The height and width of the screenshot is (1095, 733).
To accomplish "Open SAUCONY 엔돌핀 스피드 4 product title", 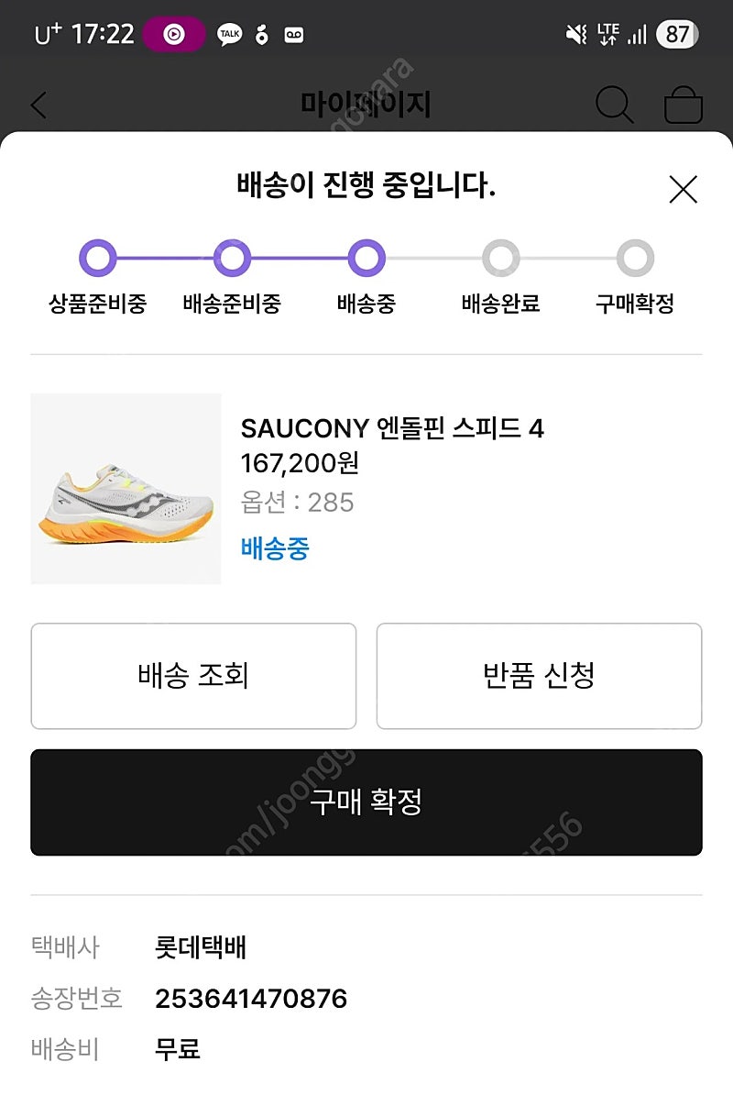I will coord(392,428).
